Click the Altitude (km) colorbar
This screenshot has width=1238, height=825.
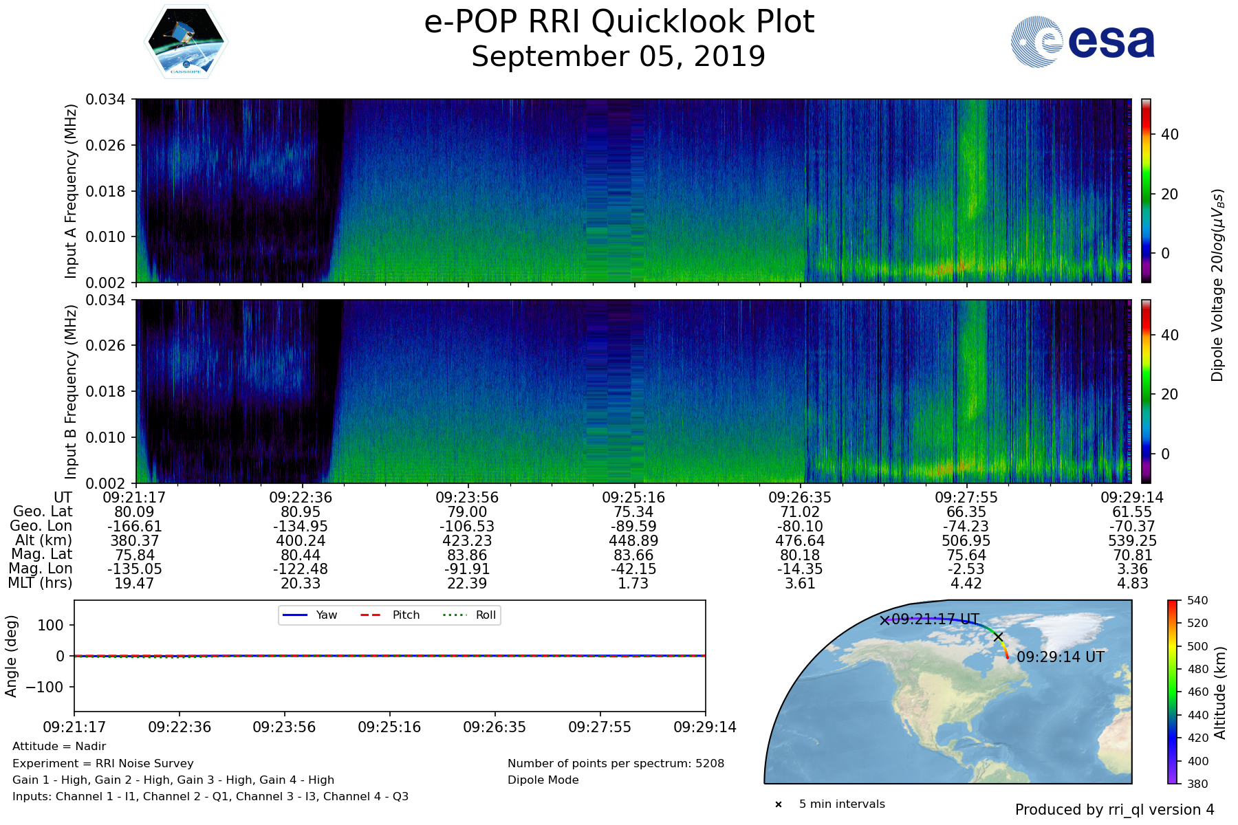1173,692
